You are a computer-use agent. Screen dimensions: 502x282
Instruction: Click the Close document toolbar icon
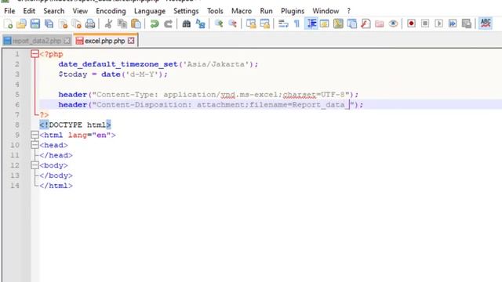[63, 23]
